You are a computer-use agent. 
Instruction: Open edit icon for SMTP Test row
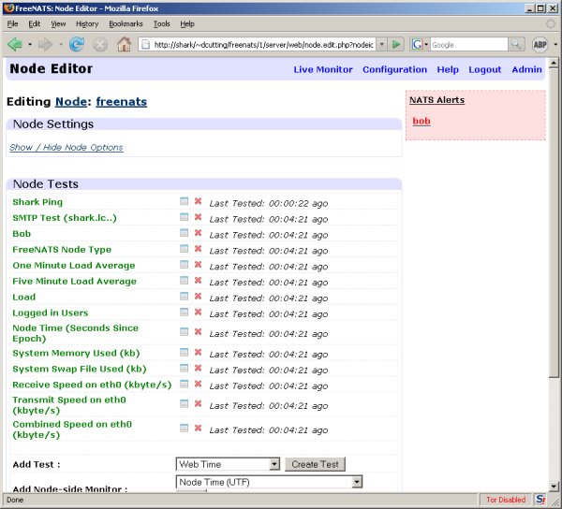(x=184, y=217)
